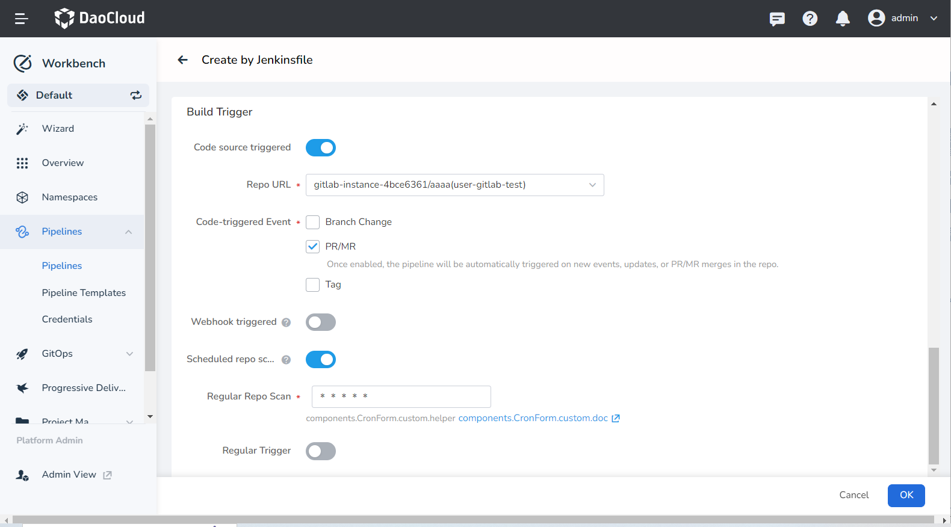This screenshot has width=951, height=527.
Task: Click the back arrow beside Create by Jenkinsfile
Action: coord(183,60)
